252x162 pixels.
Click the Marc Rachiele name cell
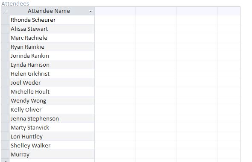pos(52,38)
